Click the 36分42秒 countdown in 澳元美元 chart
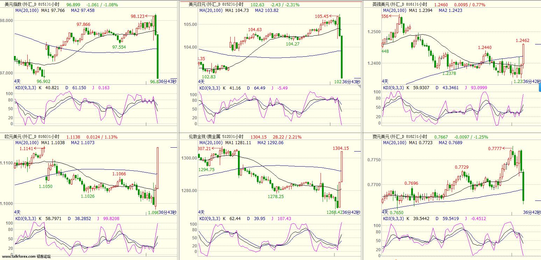541x260 pixels. coord(532,212)
